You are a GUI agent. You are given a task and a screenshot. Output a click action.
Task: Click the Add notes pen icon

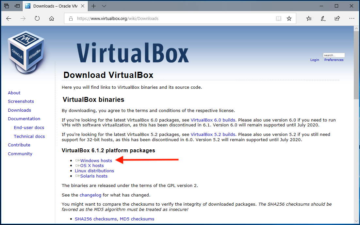coord(323,19)
